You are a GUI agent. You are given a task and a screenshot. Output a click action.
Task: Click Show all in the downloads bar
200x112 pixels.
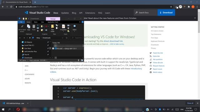190,103
